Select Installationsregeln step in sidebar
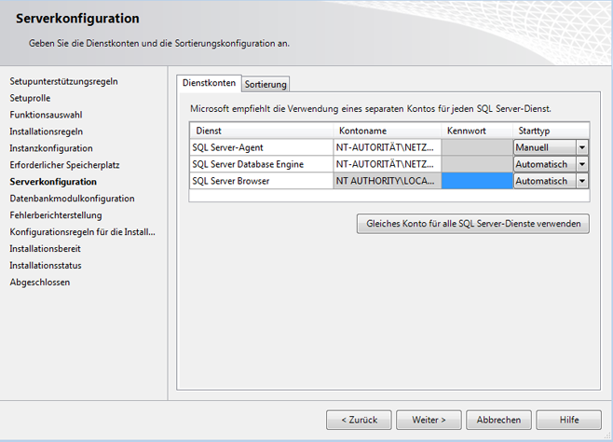Image resolution: width=613 pixels, height=442 pixels. pos(47,131)
